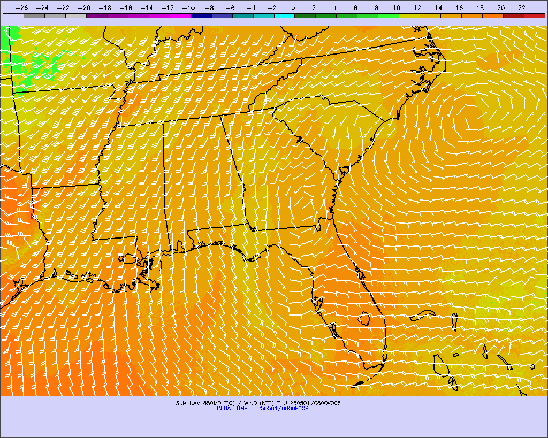Pick the indigo swatch between -8 and -6
This screenshot has width=548, height=438.
tap(222, 16)
